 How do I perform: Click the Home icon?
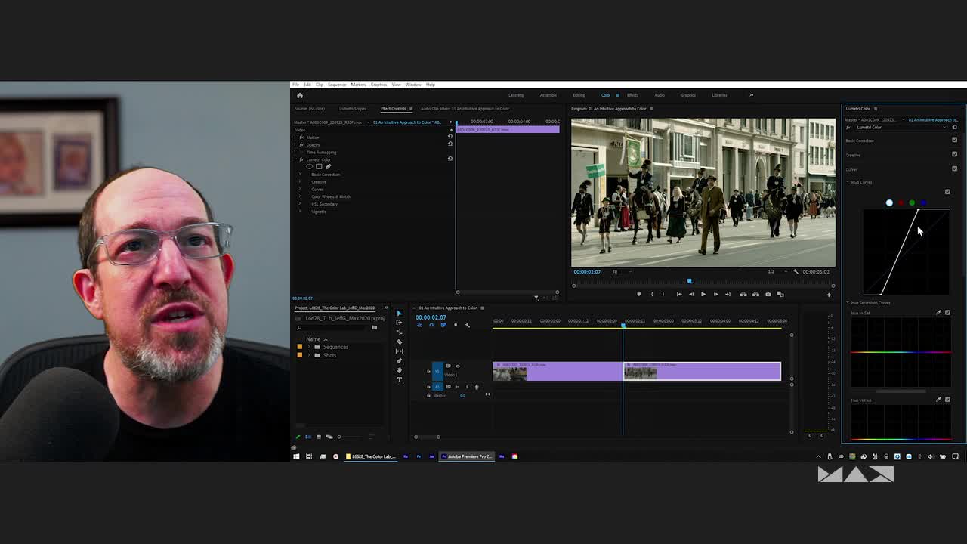300,95
